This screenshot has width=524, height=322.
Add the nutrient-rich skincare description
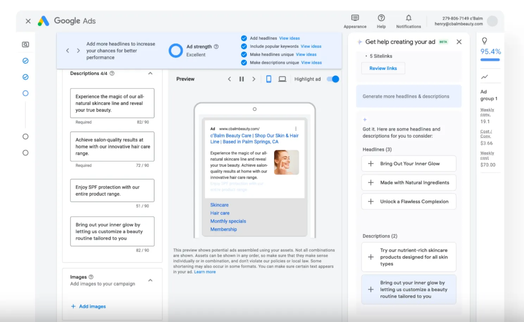coord(409,257)
